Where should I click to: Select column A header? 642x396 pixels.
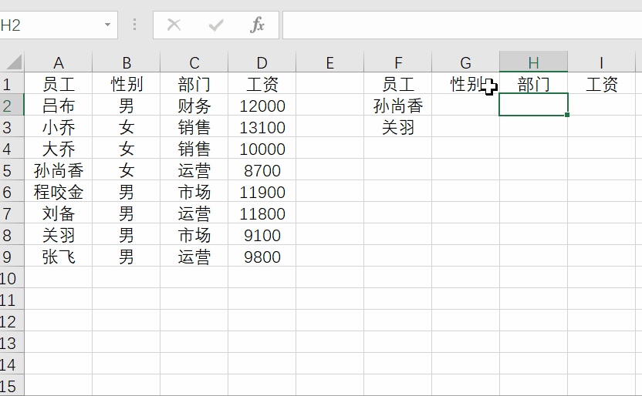[58, 62]
